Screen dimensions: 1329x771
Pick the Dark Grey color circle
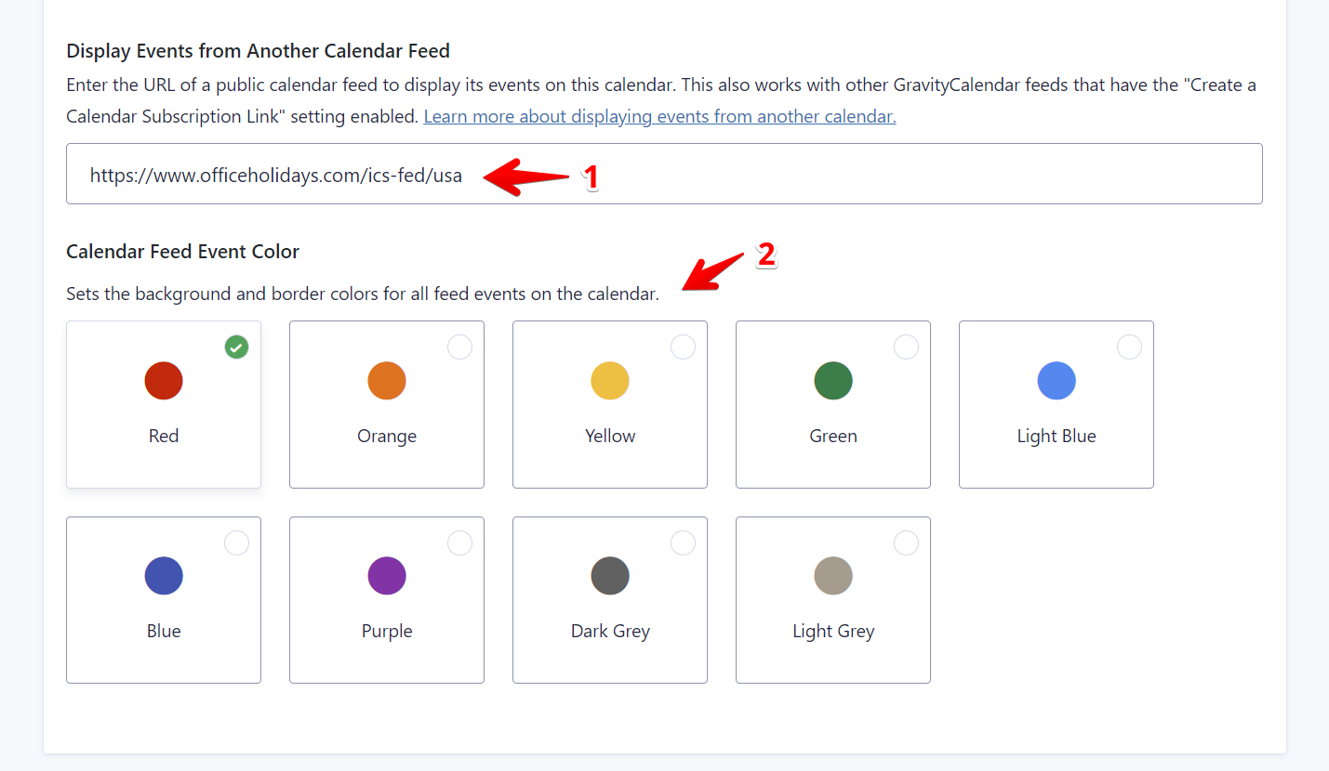[610, 576]
